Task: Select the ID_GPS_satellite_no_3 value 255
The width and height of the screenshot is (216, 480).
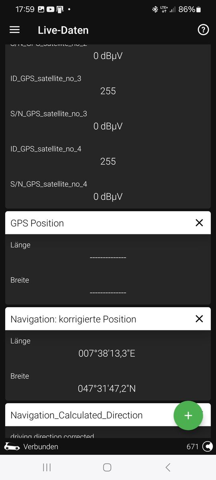Action: 108,91
